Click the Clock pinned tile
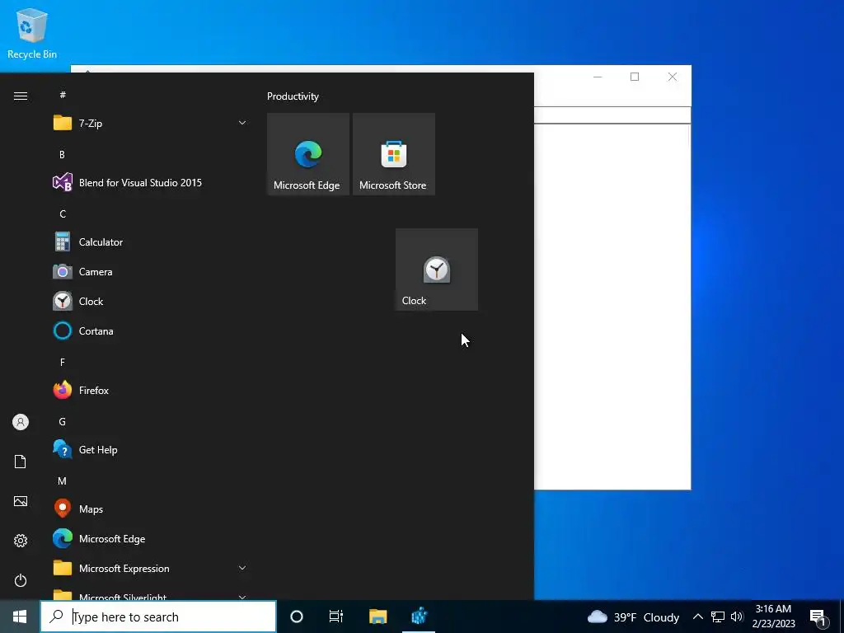The height and width of the screenshot is (633, 844). (437, 270)
